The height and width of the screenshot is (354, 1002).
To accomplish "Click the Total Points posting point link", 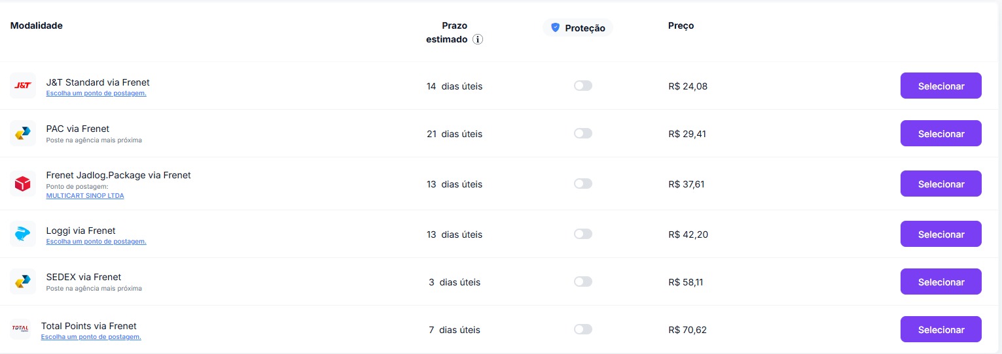I will (x=91, y=337).
